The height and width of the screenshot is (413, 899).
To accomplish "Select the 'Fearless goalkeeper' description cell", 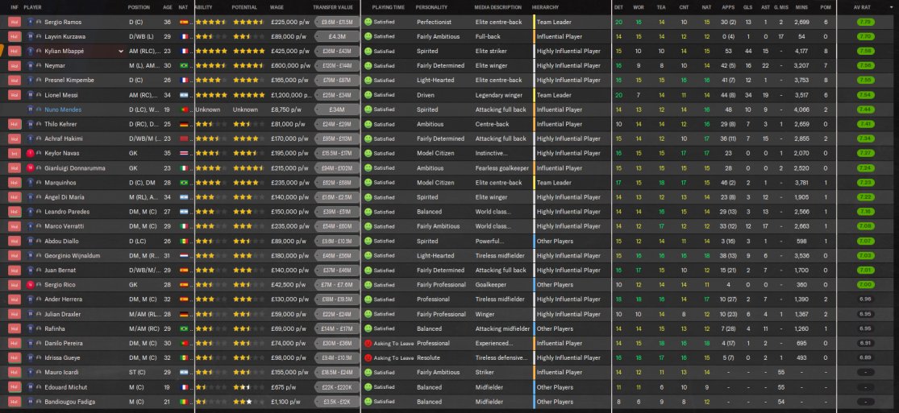I will coord(502,167).
